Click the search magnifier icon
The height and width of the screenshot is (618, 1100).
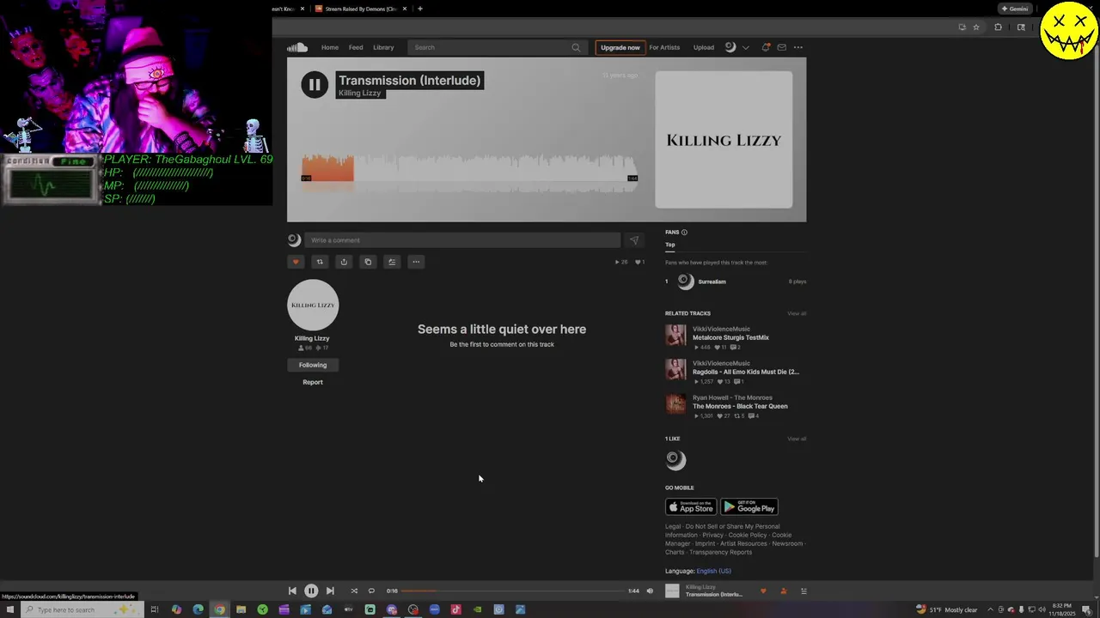(x=576, y=47)
